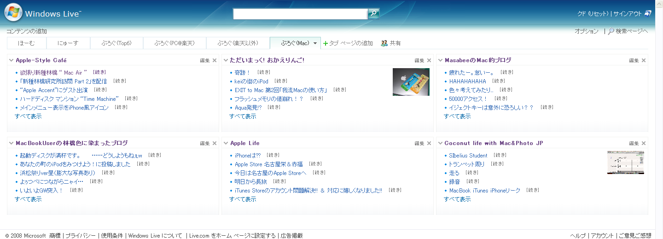The image size is (663, 239).
Task: Click 編集 on the ただいまっく! おかえりんご! module
Action: 419,60
